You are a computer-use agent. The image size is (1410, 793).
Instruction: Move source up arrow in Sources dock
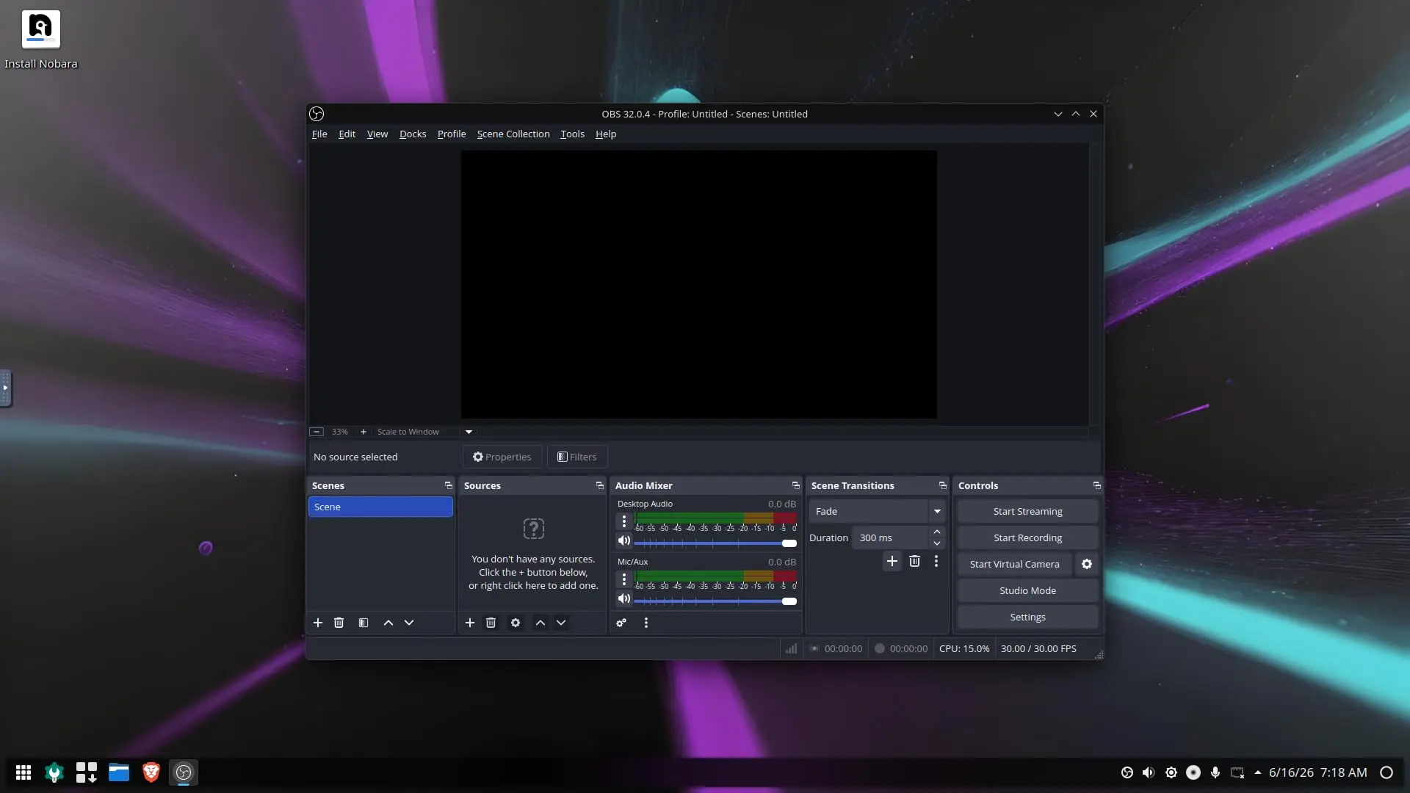540,623
